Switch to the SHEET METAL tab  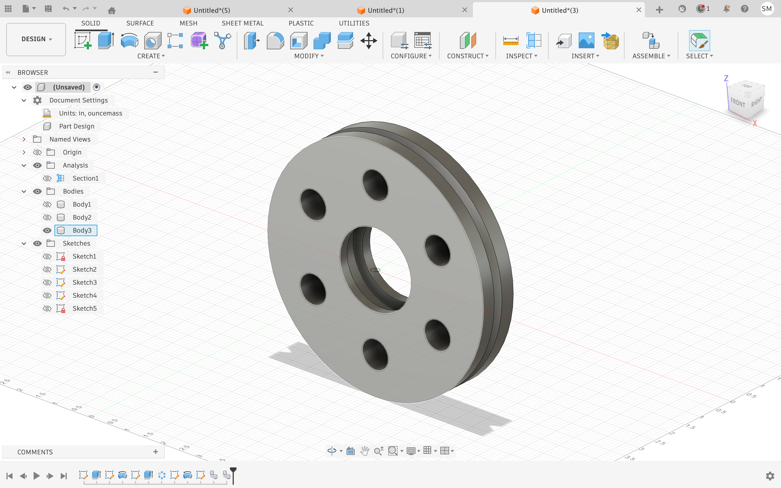tap(242, 23)
